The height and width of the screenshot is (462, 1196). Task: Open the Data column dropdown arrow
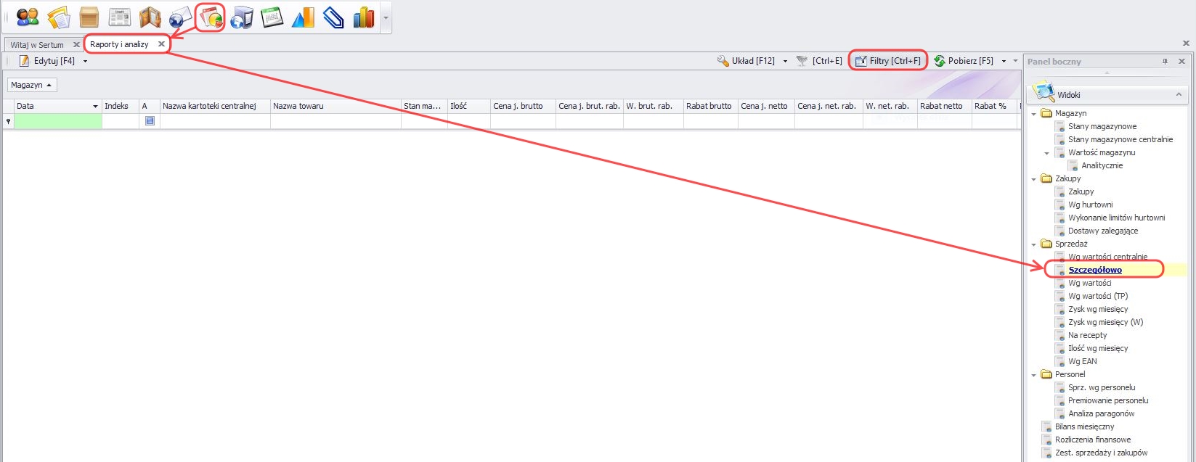(x=95, y=107)
